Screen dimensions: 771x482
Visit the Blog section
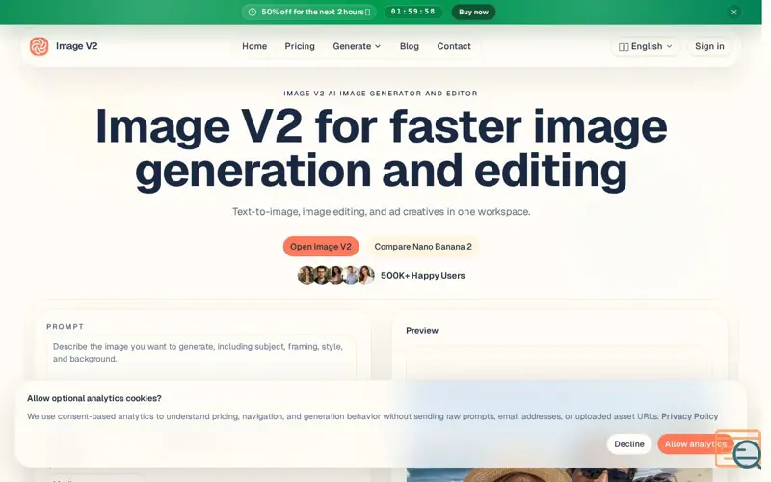[409, 46]
